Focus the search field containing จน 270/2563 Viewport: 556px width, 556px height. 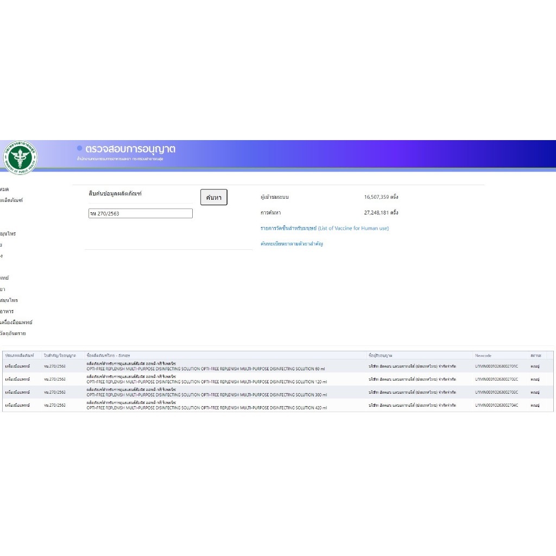[x=141, y=213]
